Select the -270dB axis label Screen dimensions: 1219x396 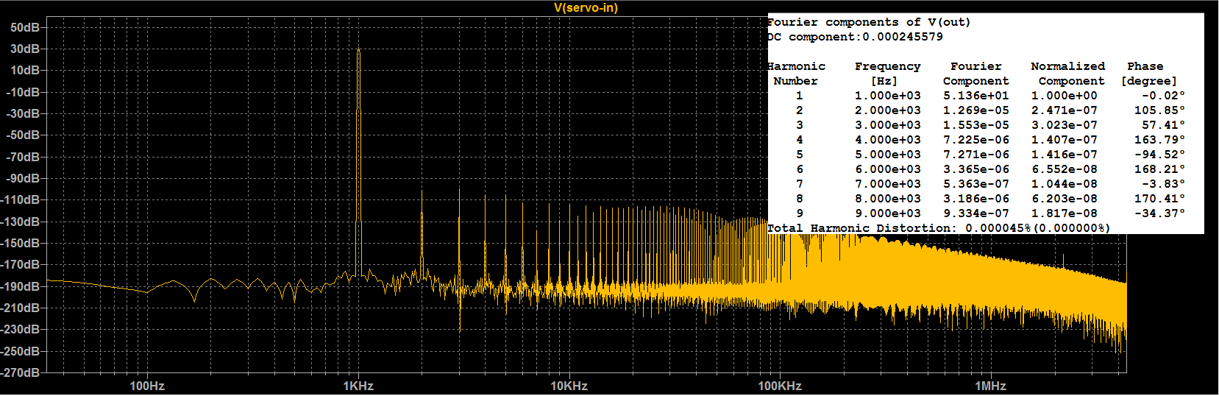[21, 372]
